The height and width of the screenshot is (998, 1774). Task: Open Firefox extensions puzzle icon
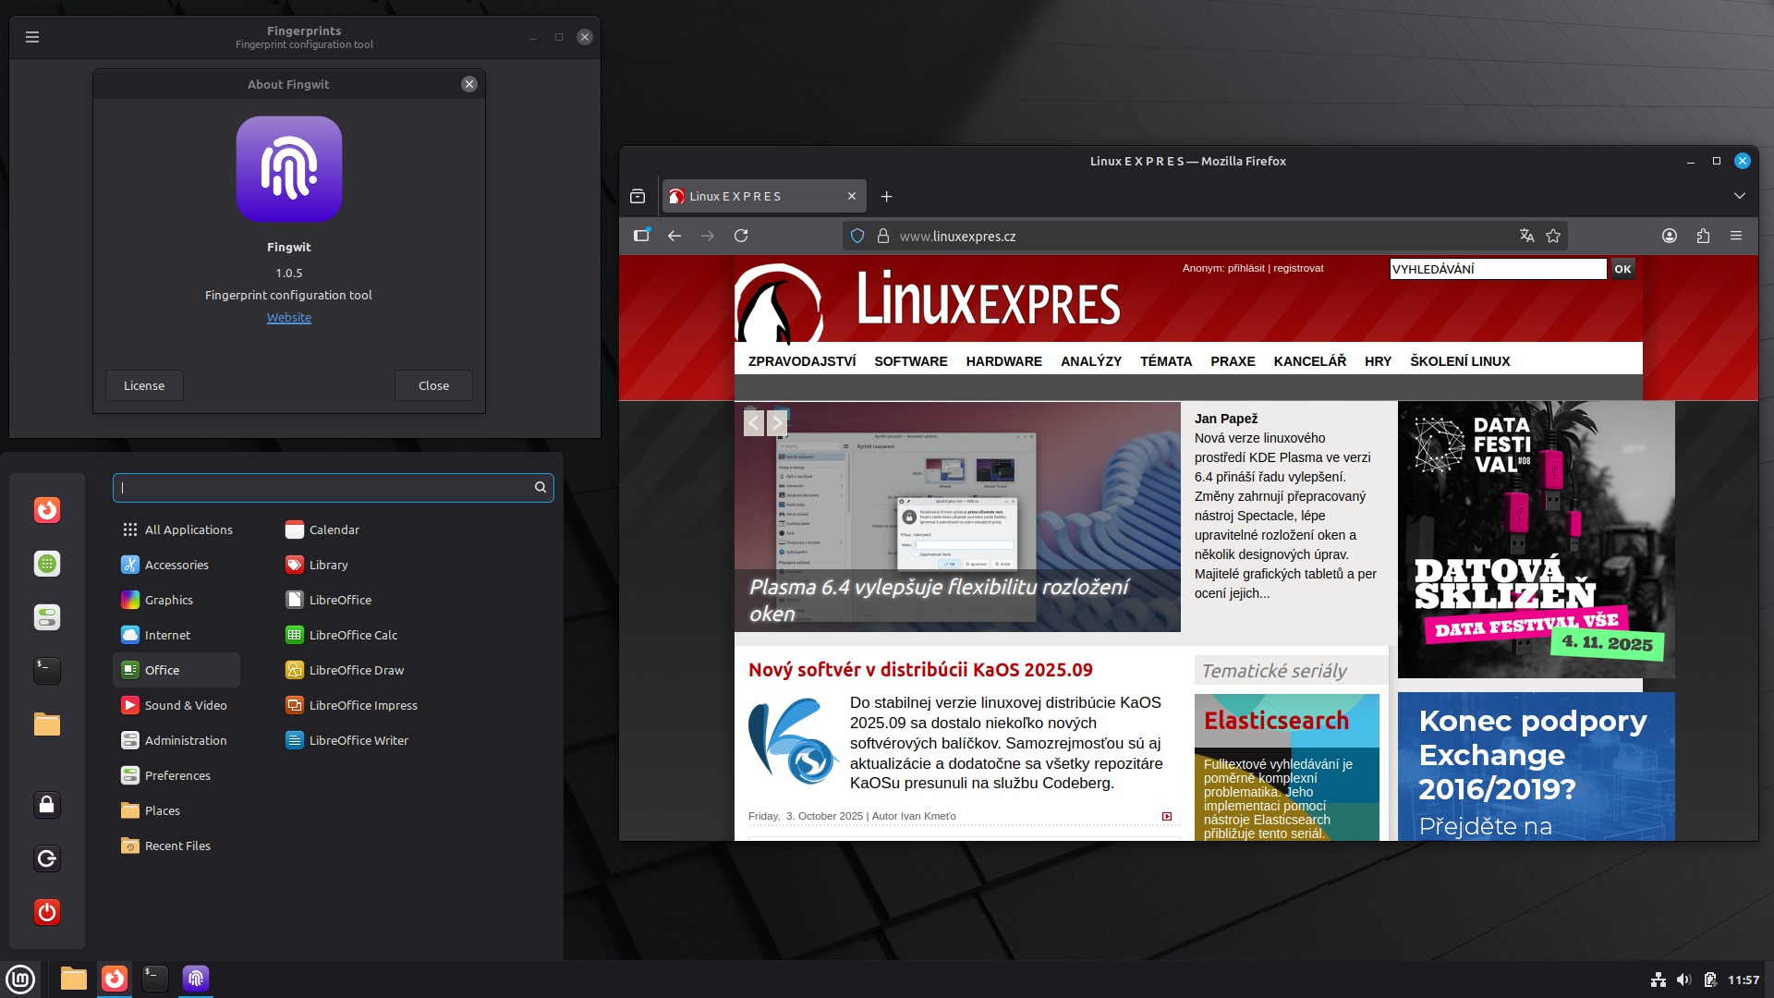1703,236
